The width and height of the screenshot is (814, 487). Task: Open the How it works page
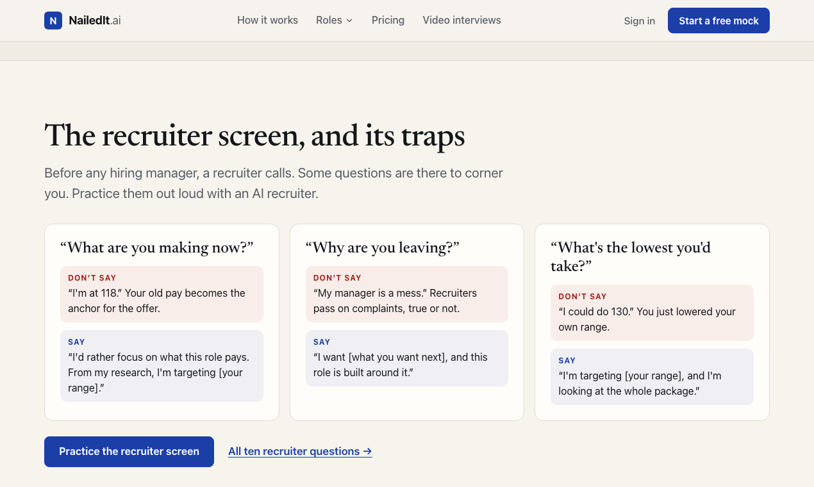coord(267,21)
